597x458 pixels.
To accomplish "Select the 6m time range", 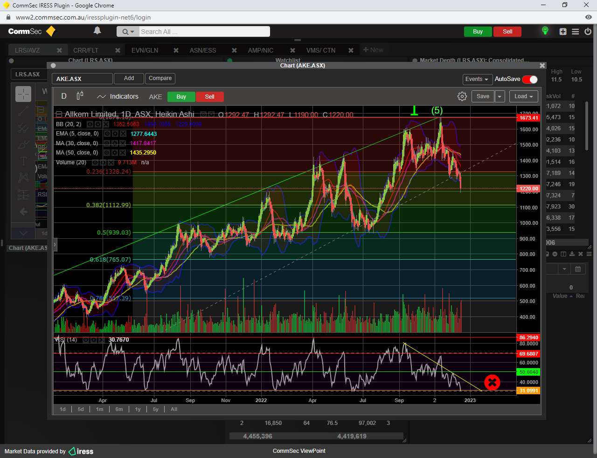I will [x=119, y=409].
